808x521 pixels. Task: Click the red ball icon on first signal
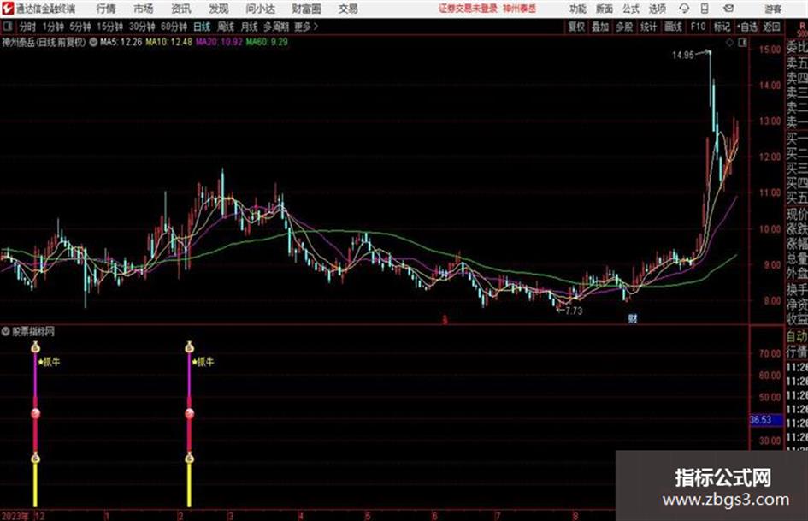tap(35, 414)
